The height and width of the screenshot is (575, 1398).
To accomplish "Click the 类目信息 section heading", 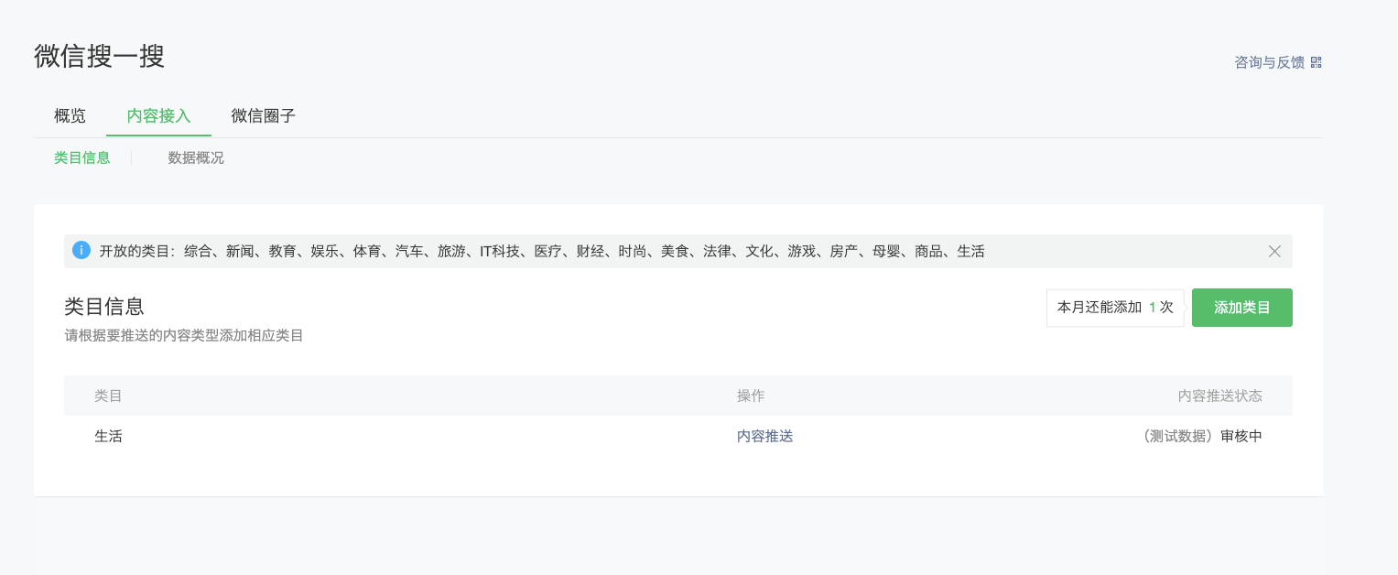I will 104,307.
